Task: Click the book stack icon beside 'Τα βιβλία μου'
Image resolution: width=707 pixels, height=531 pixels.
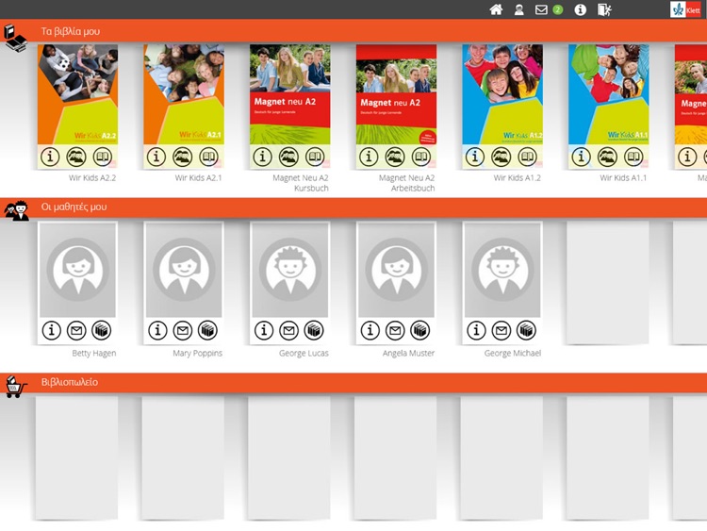Action: click(15, 38)
